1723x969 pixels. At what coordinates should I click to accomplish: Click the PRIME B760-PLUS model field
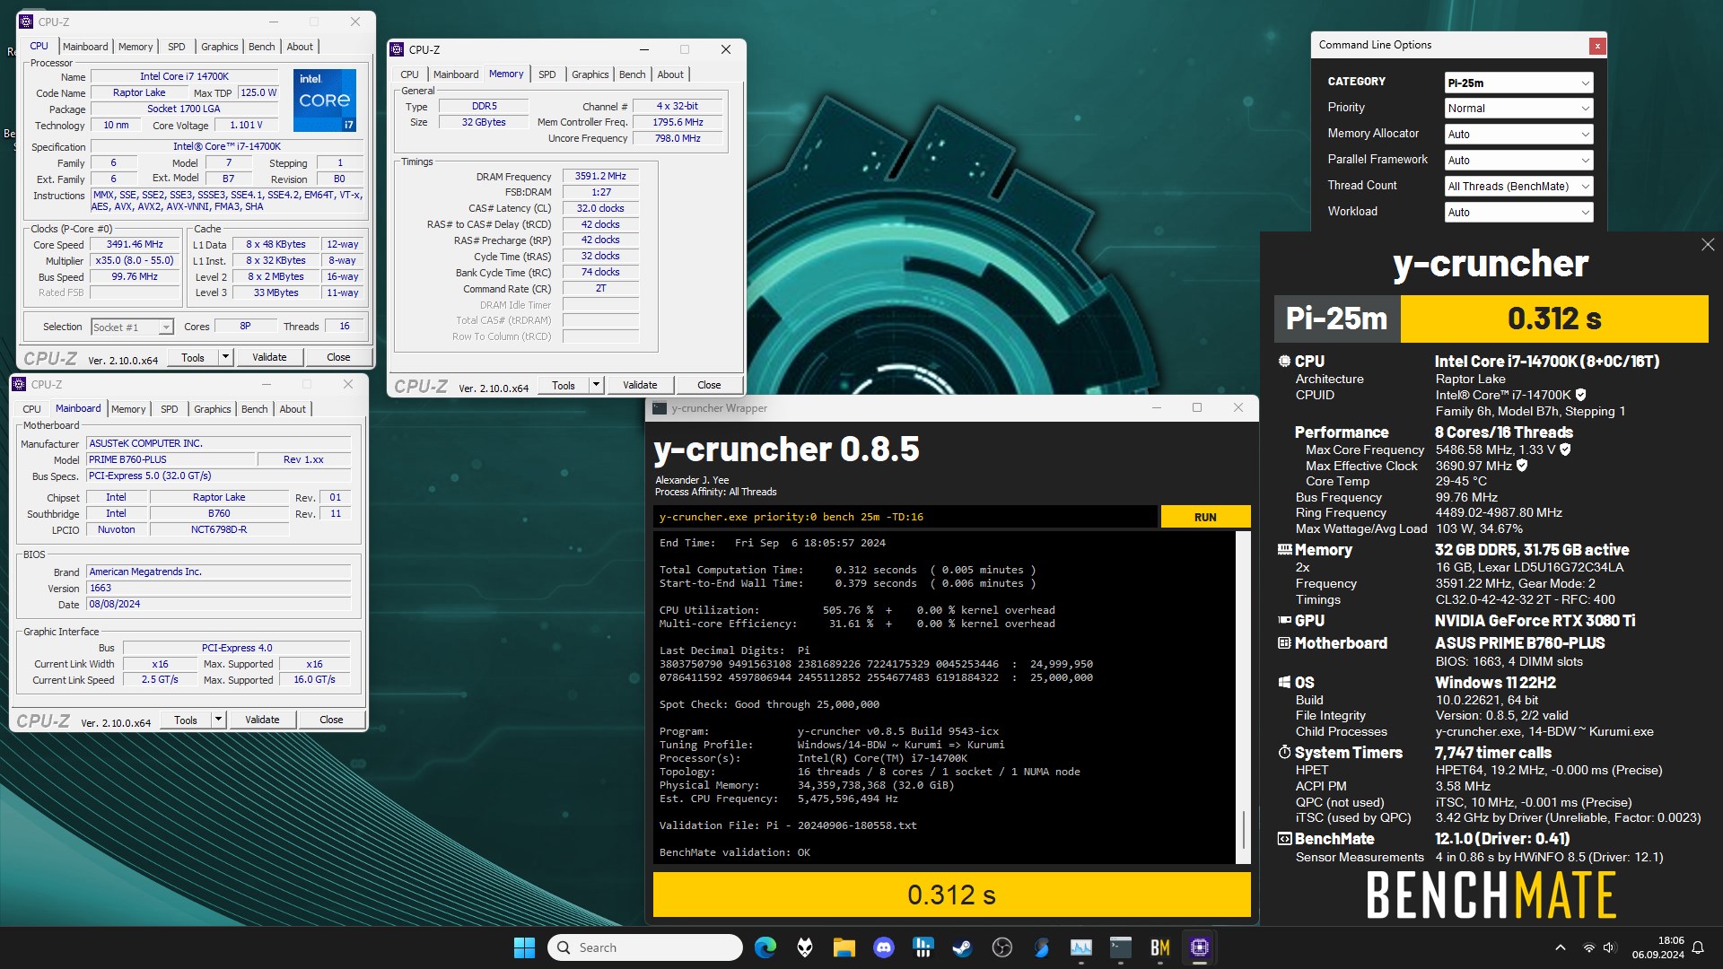pyautogui.click(x=170, y=459)
